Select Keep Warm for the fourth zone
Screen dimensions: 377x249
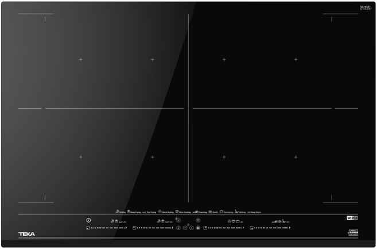click(x=288, y=222)
